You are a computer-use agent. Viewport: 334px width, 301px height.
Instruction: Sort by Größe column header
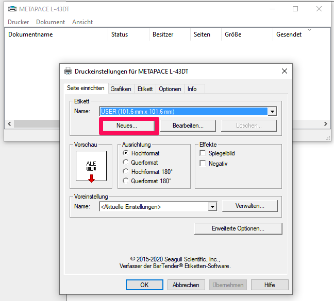[247, 34]
